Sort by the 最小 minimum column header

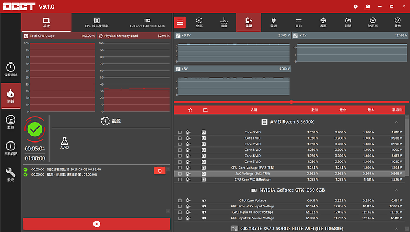(343, 110)
